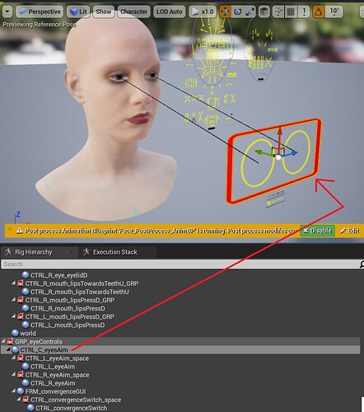This screenshot has height=412, width=364.
Task: Collapse CTRL_L_mouth_lipsPressD_GRP
Action: (13, 316)
